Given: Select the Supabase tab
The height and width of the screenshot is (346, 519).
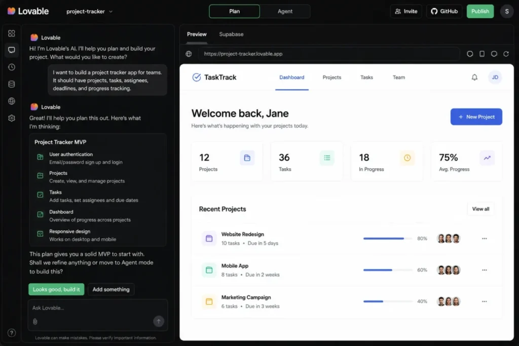Looking at the screenshot, I should tap(231, 34).
